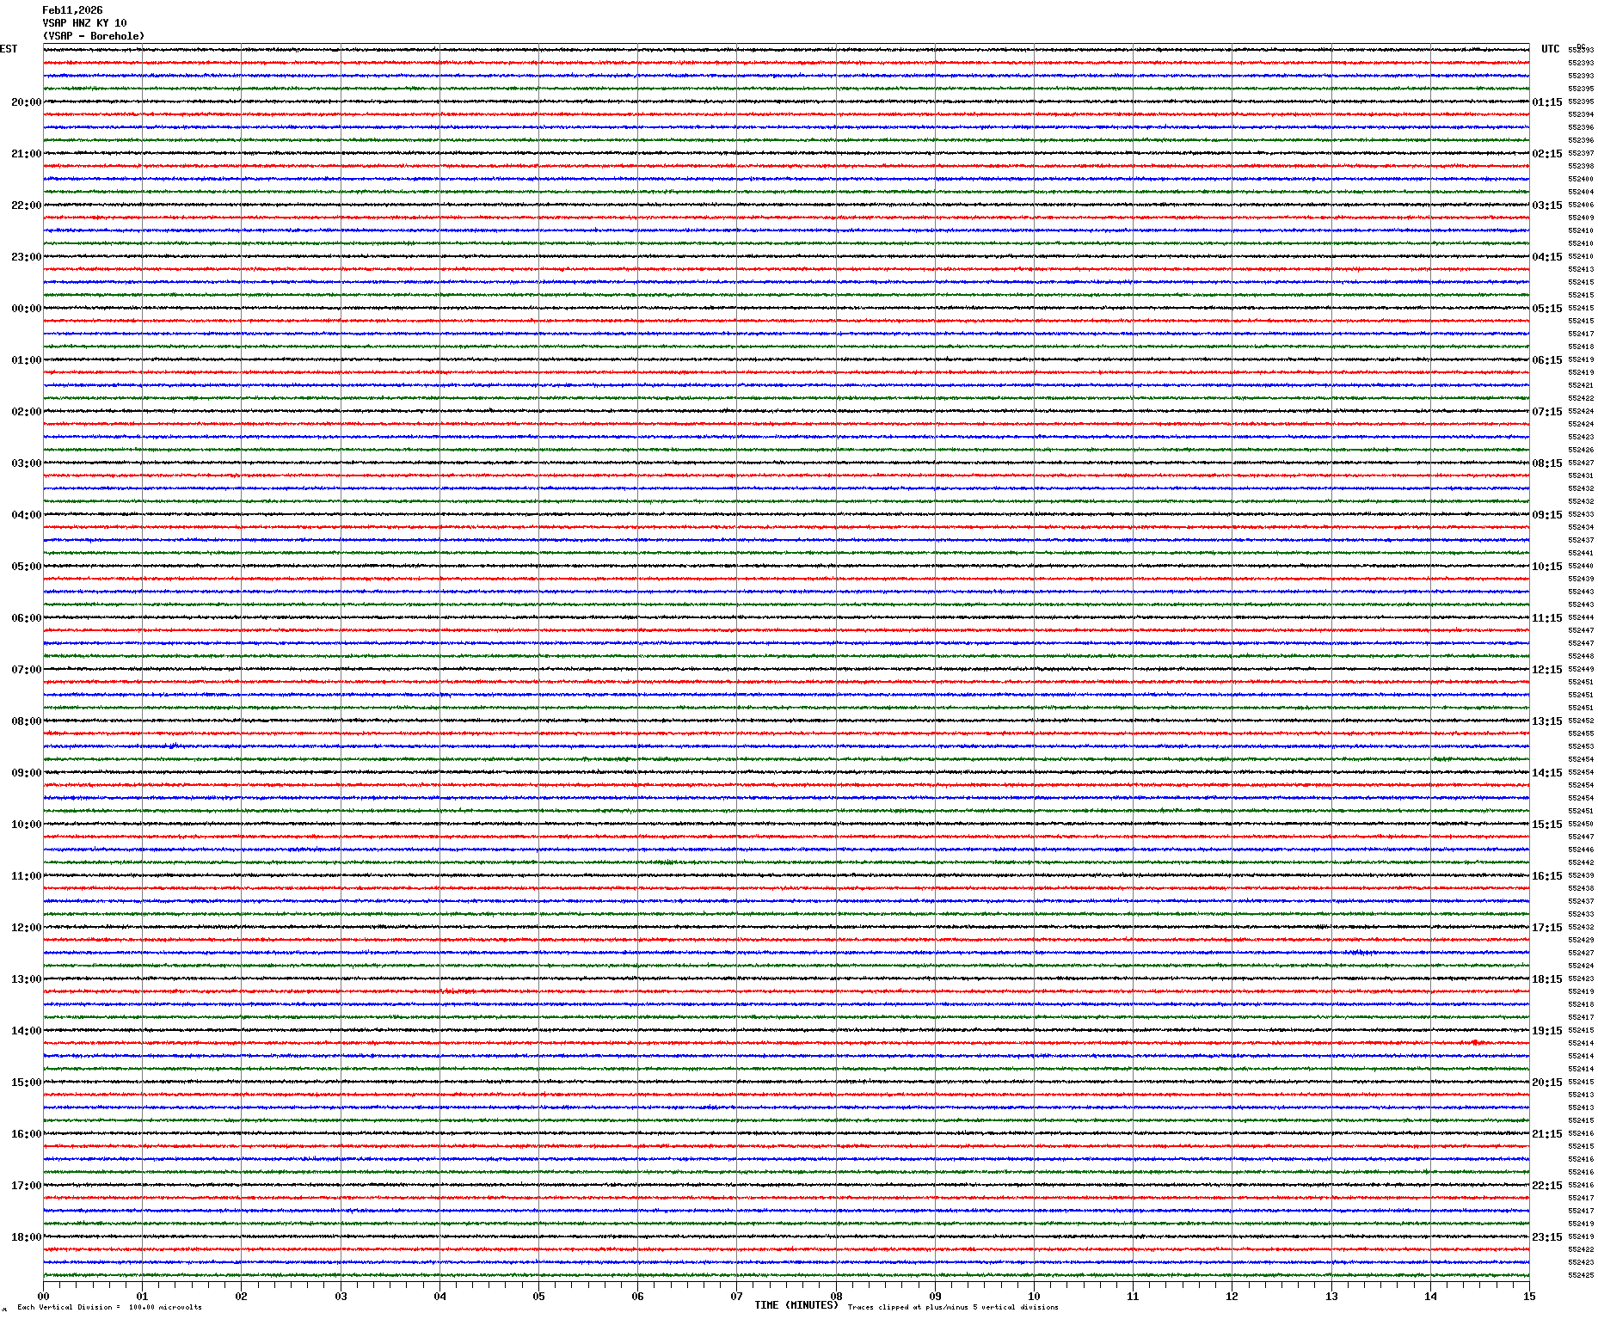1598x1319 pixels.
Task: Click the 20:00 EST time label
Action: 26,102
